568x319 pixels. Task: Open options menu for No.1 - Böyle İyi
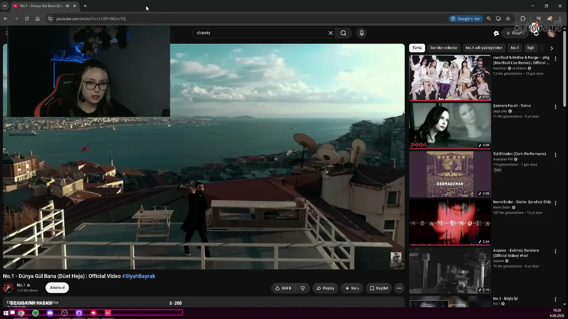(x=555, y=300)
